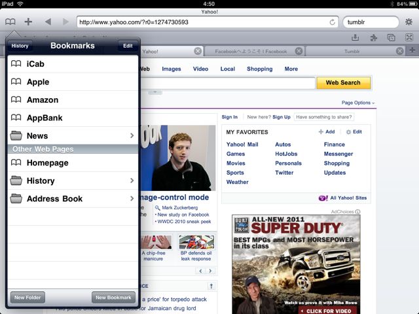Select Shopping search tab

259,69
